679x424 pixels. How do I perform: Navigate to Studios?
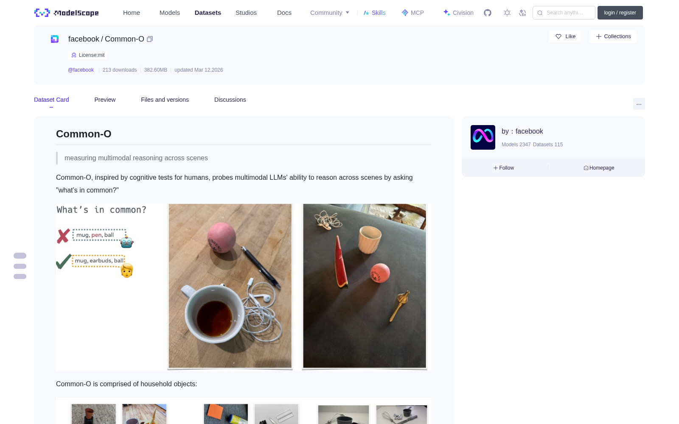tap(246, 13)
